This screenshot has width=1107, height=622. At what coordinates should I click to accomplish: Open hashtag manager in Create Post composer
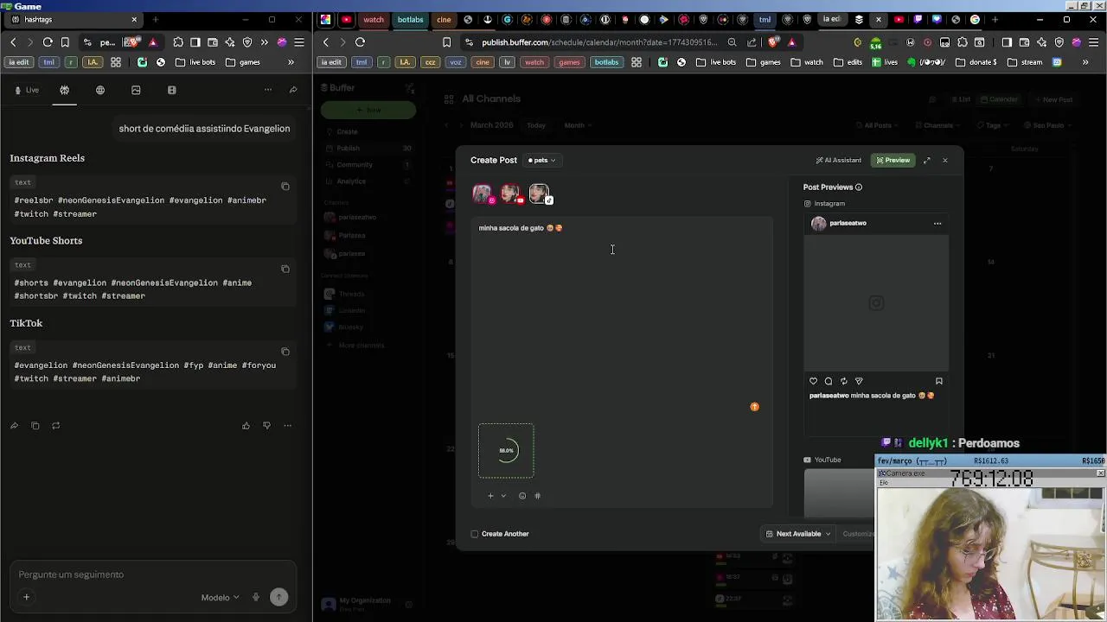pyautogui.click(x=537, y=496)
